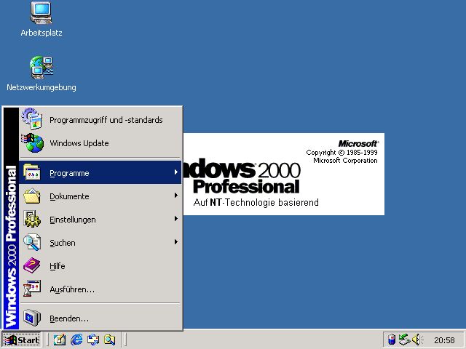Expand the Einstellungen submenu
Screen dimensions: 466x349
pos(72,220)
